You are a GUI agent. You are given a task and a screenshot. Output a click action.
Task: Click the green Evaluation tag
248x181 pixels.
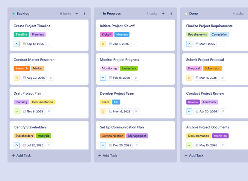128,68
